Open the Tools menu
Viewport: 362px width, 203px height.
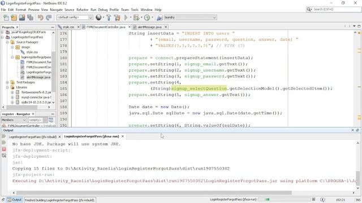(x=135, y=10)
